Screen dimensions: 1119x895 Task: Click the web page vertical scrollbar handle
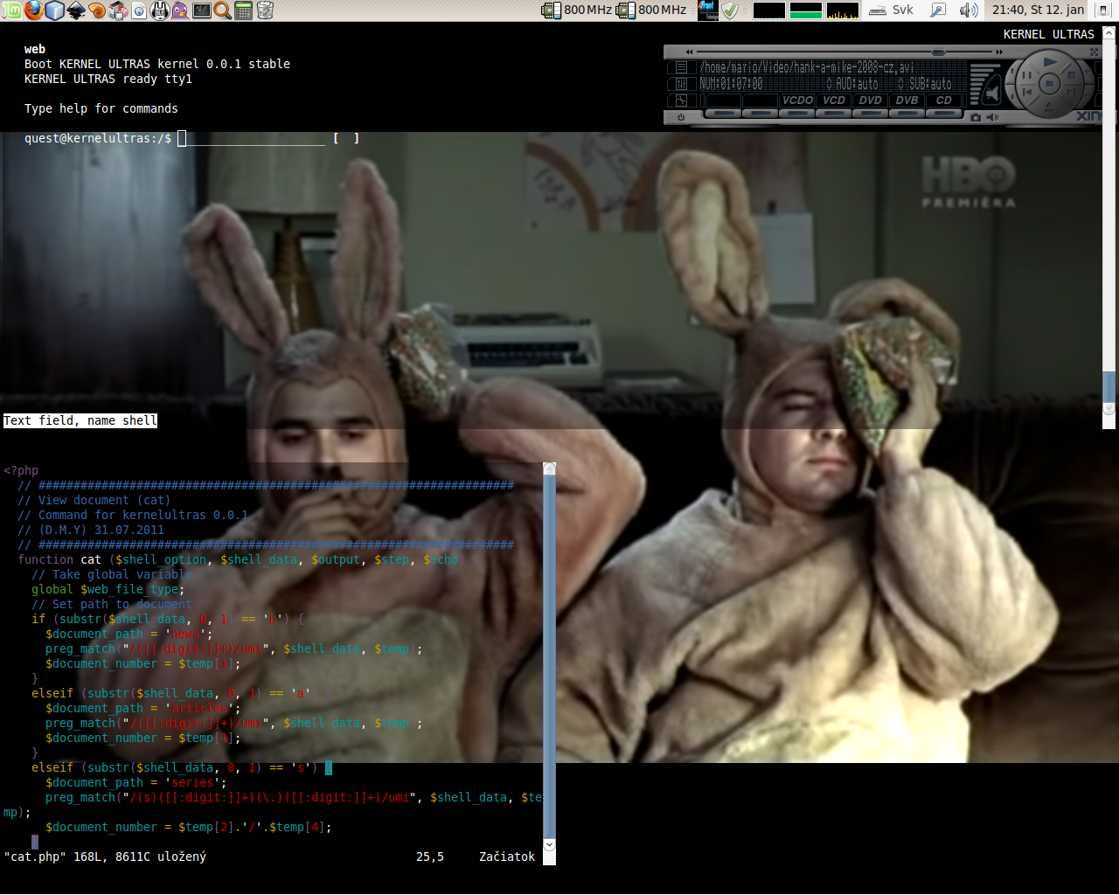pyautogui.click(x=1109, y=387)
